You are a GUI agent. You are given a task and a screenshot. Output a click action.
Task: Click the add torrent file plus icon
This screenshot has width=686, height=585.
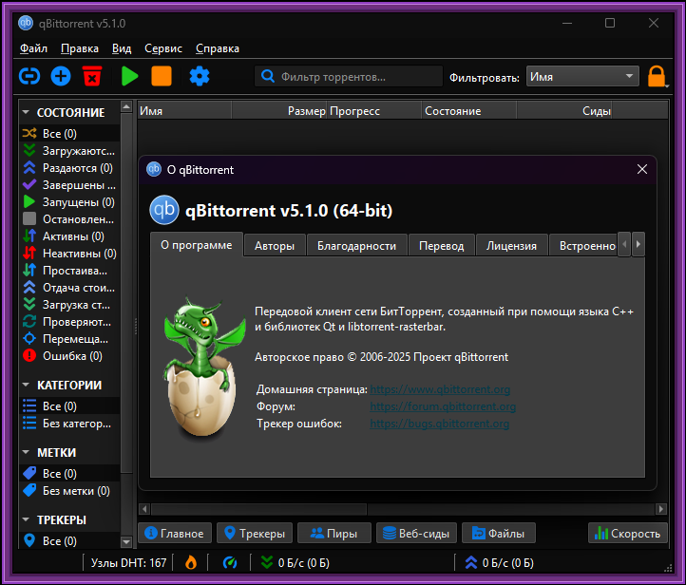[61, 77]
